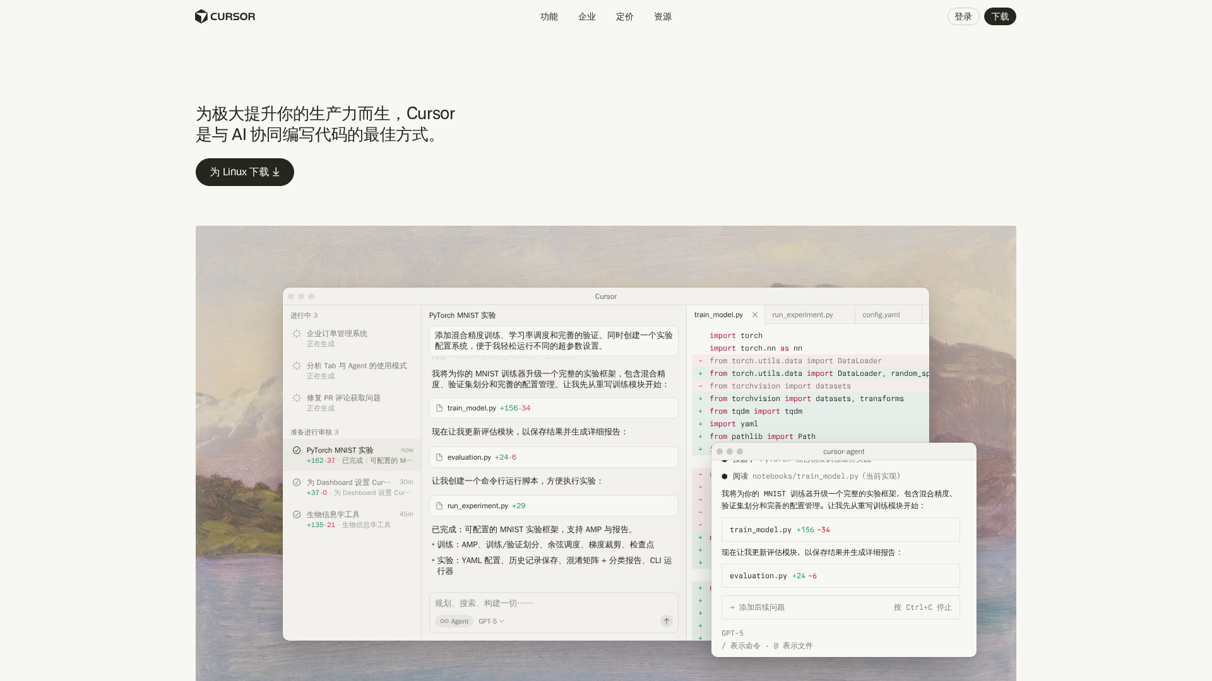Image resolution: width=1212 pixels, height=681 pixels.
Task: Toggle Agent mode in the chat input bar
Action: [454, 621]
